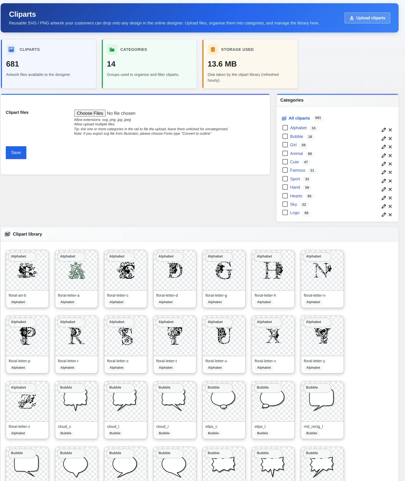The image size is (405, 481).
Task: Click the Categories stat card folder icon
Action: click(x=112, y=49)
